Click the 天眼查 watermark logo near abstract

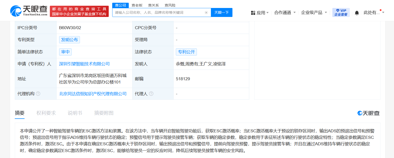tap(368, 113)
